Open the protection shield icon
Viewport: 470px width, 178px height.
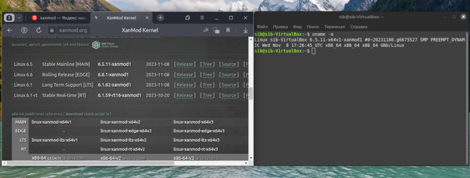tap(216, 30)
